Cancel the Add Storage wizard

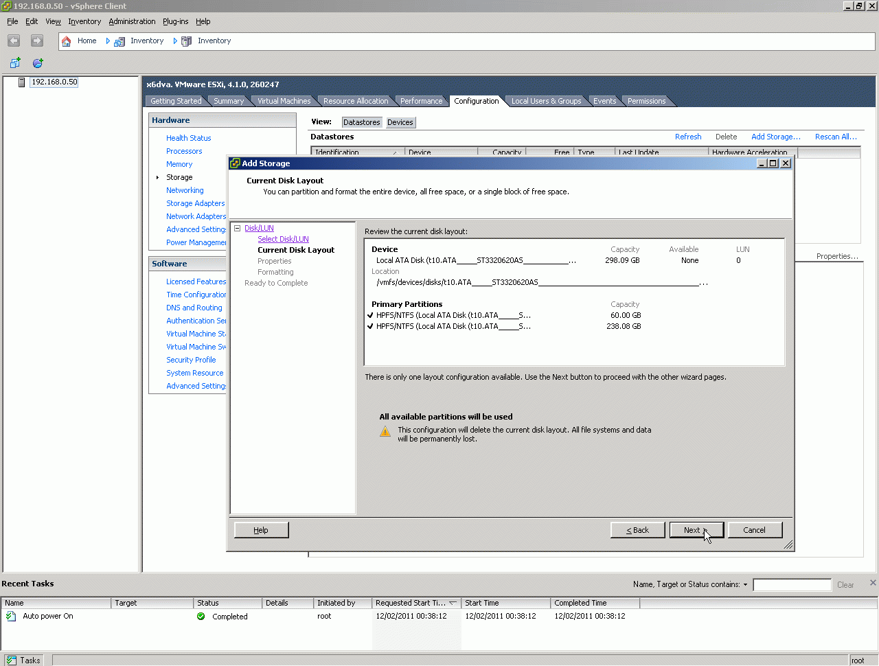pyautogui.click(x=754, y=530)
